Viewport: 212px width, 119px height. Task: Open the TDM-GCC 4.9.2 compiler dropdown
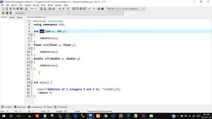(126, 9)
